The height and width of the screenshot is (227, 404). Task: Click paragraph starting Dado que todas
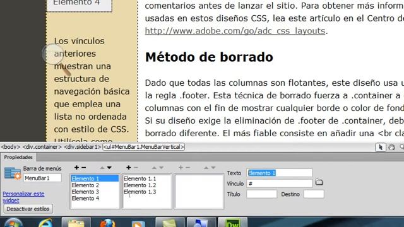275,108
